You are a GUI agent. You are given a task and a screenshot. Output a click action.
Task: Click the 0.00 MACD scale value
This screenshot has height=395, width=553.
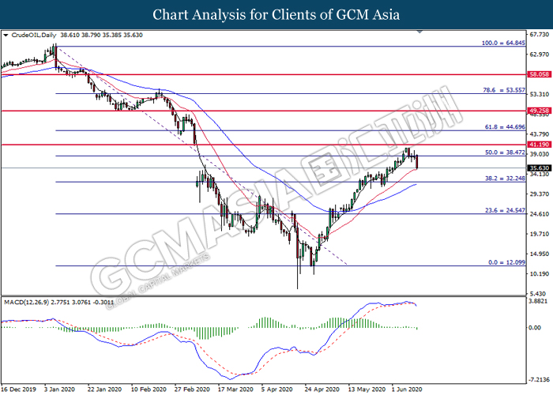(x=536, y=328)
